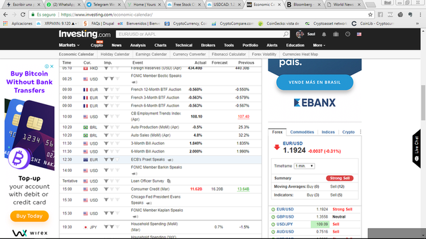
Task: Click speaker icon under FOMC Member Bostic Speaks
Action: tap(134, 82)
